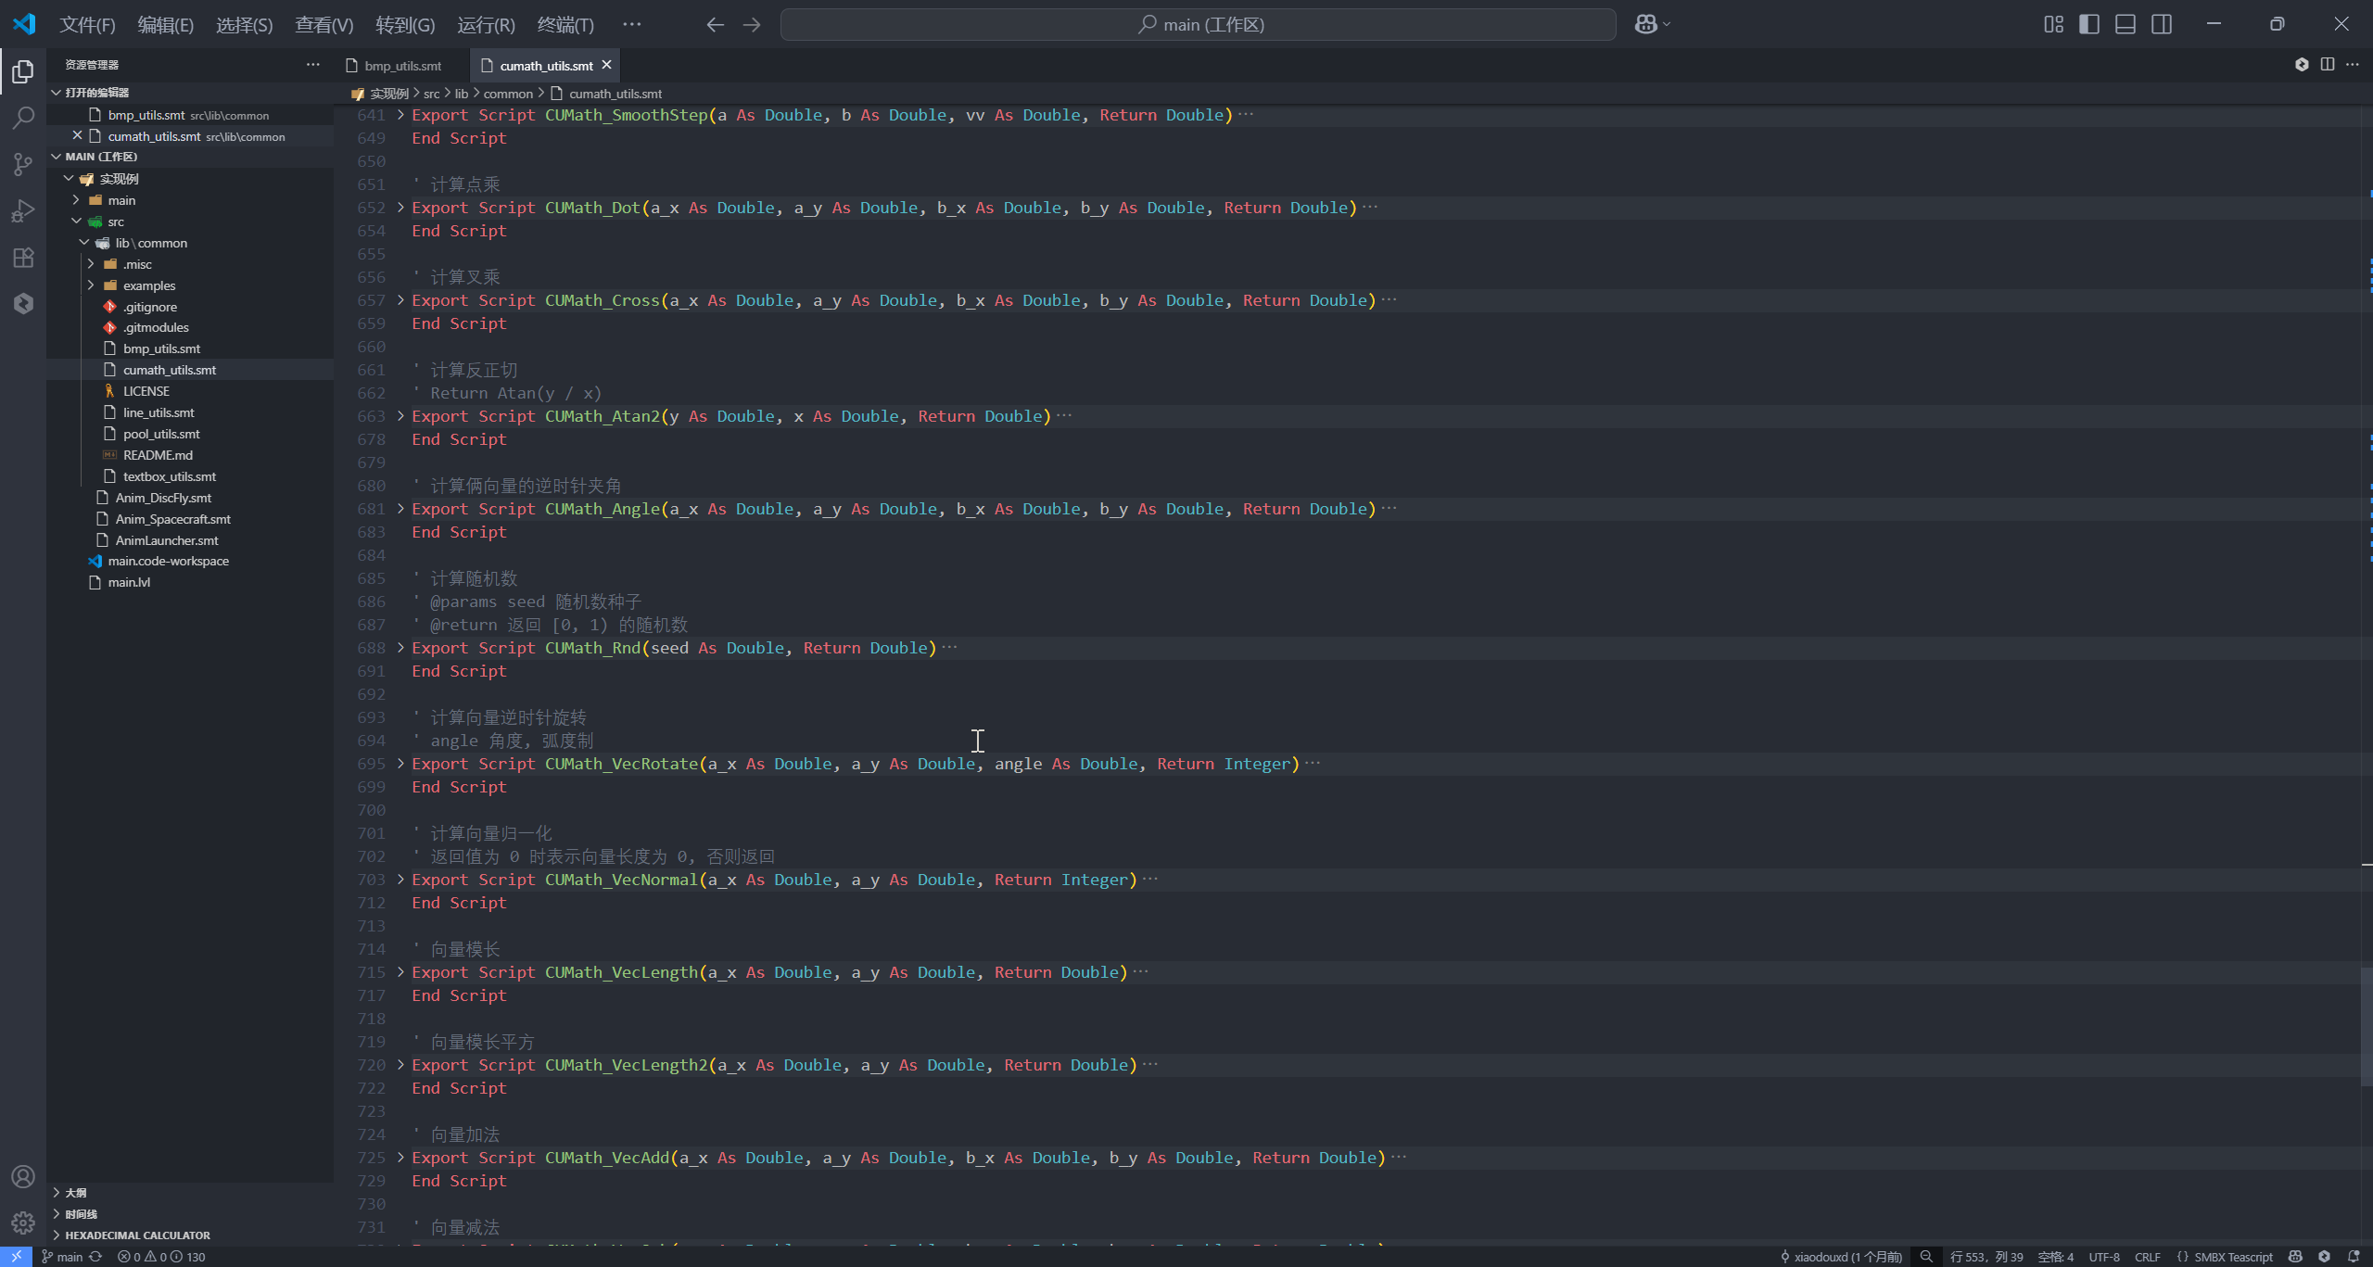Open the Run and Debug view
2373x1267 pixels.
[23, 210]
